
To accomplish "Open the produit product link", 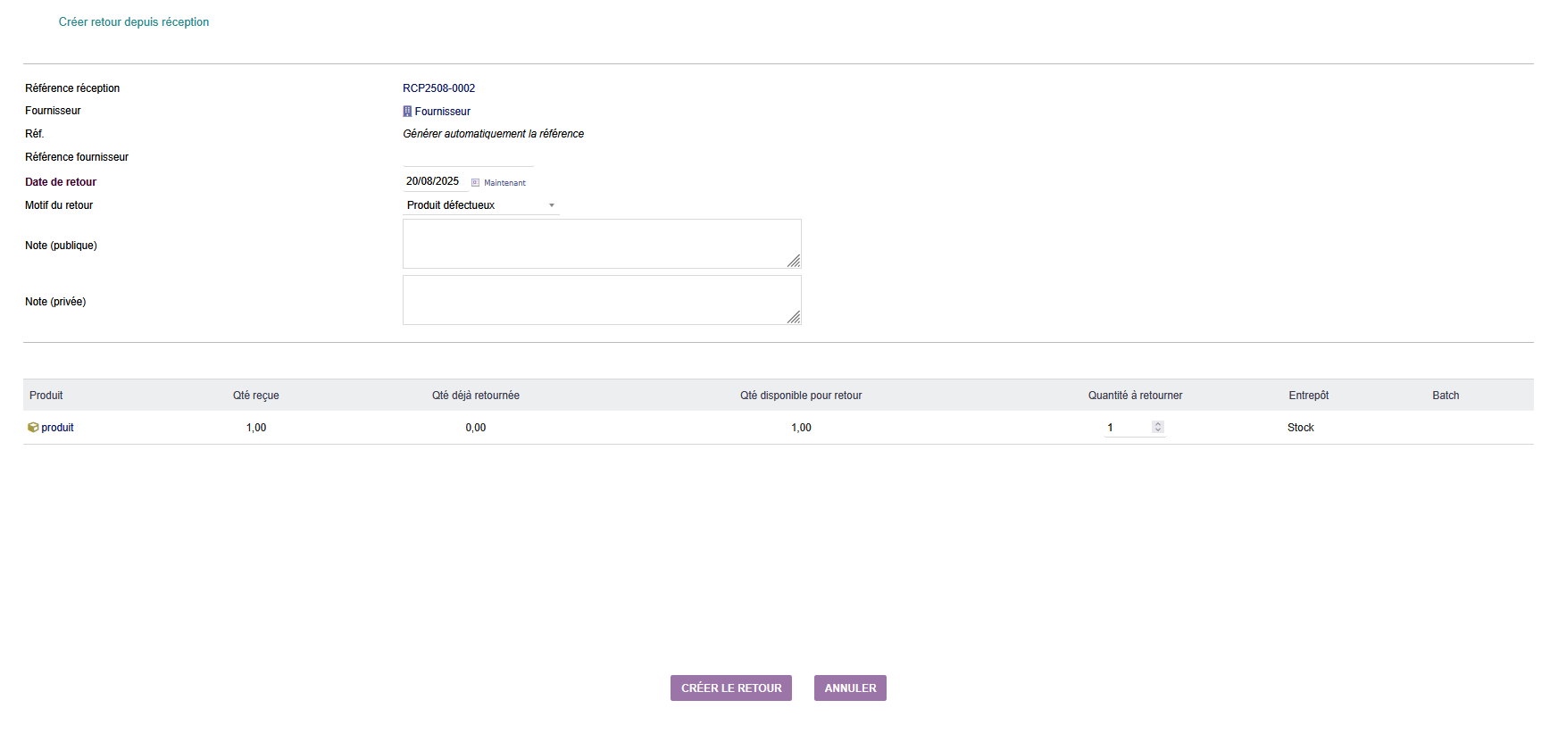I will pos(58,428).
